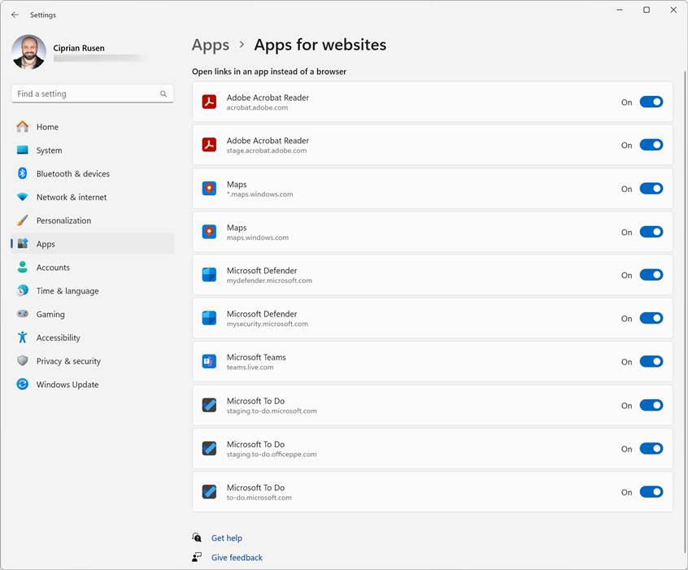Open the Get help link
Viewport: 688px width, 570px height.
click(226, 538)
